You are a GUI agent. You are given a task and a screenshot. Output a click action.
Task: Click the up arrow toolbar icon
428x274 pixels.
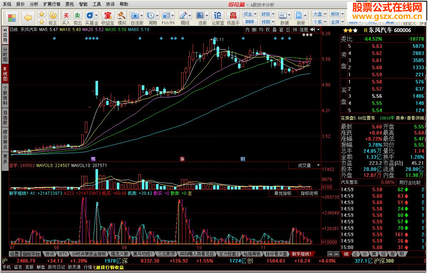pyautogui.click(x=42, y=14)
